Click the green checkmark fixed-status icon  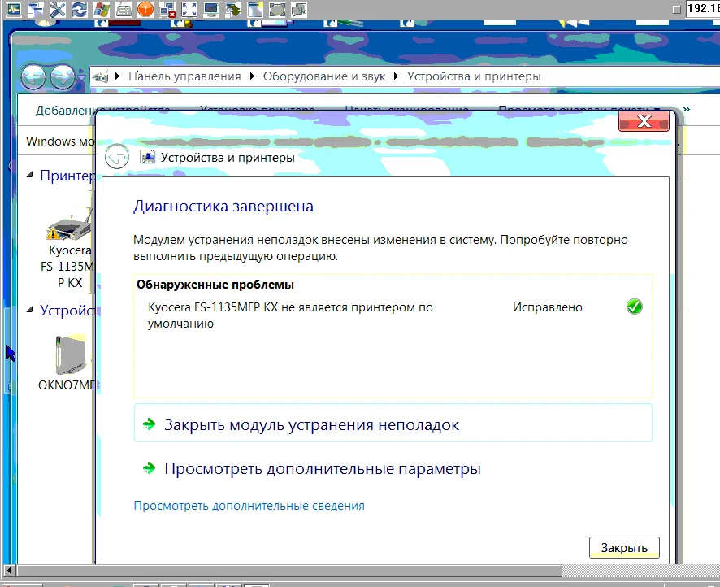(634, 307)
